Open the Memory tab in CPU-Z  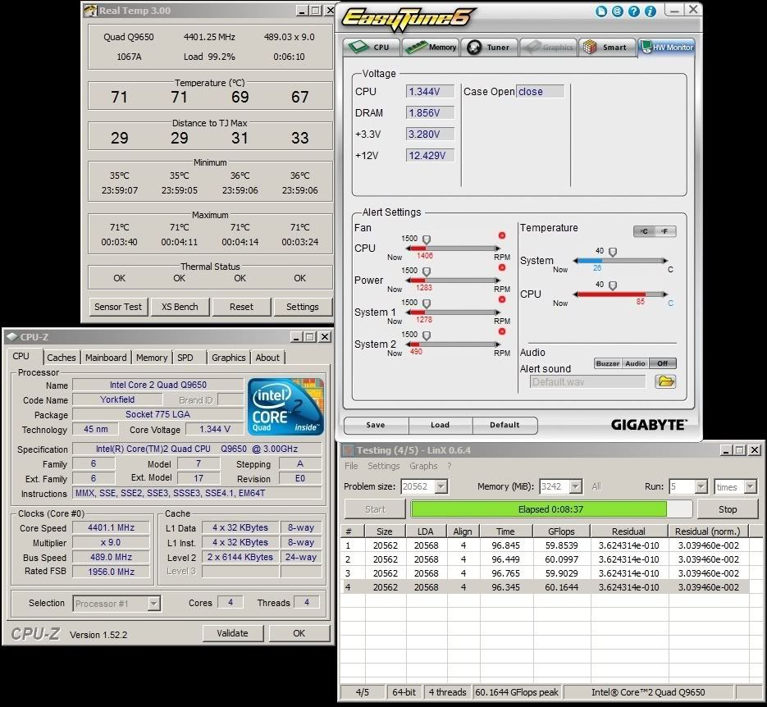point(152,358)
